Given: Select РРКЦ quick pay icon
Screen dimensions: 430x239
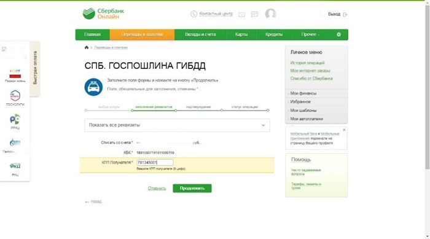Looking at the screenshot, I should [15, 122].
